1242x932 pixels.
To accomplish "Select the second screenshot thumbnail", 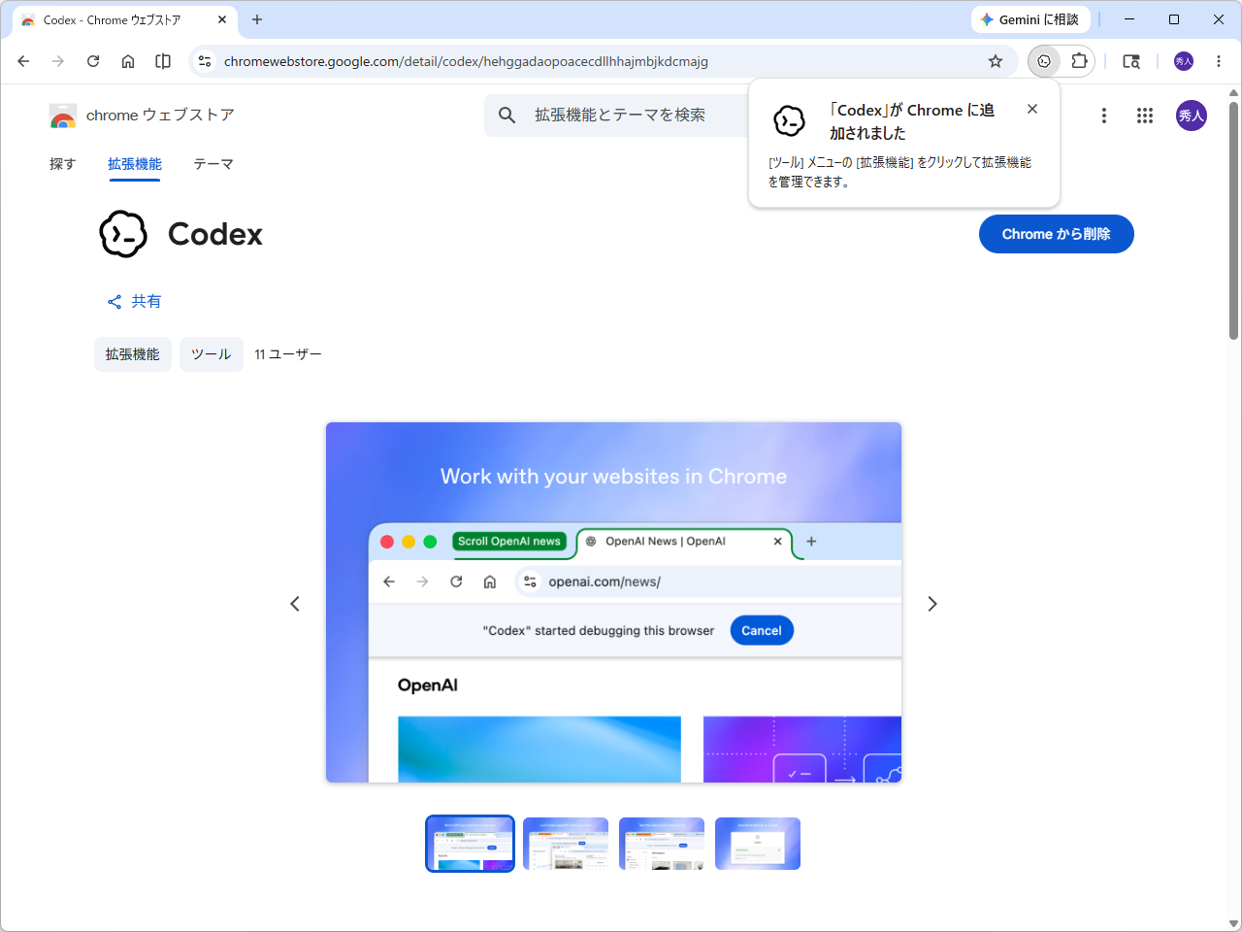I will point(566,844).
